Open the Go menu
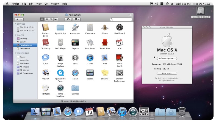 (46, 4)
